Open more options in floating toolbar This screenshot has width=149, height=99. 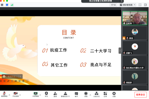pyautogui.click(x=23, y=81)
